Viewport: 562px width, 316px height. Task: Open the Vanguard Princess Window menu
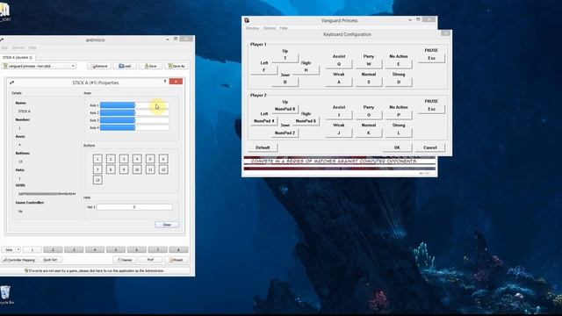point(252,28)
